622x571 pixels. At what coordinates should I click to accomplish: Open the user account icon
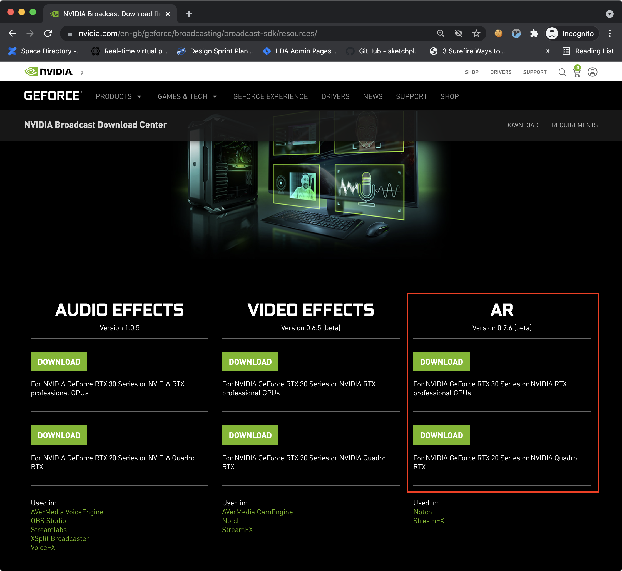pyautogui.click(x=592, y=72)
